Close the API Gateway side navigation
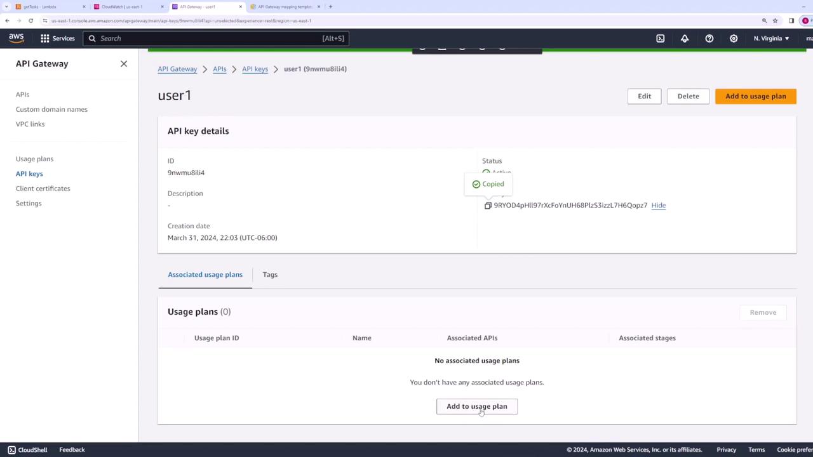813x457 pixels. click(124, 63)
